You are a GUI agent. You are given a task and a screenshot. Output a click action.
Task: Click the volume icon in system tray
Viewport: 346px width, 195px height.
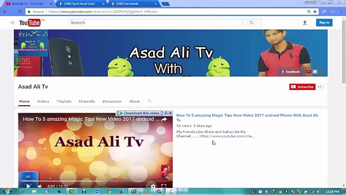[318, 191]
